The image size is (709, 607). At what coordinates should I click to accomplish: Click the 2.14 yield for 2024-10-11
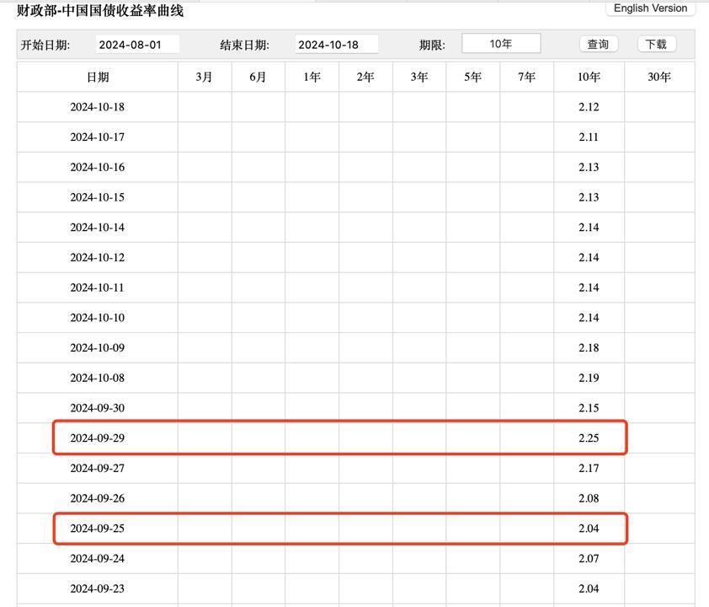pyautogui.click(x=589, y=287)
